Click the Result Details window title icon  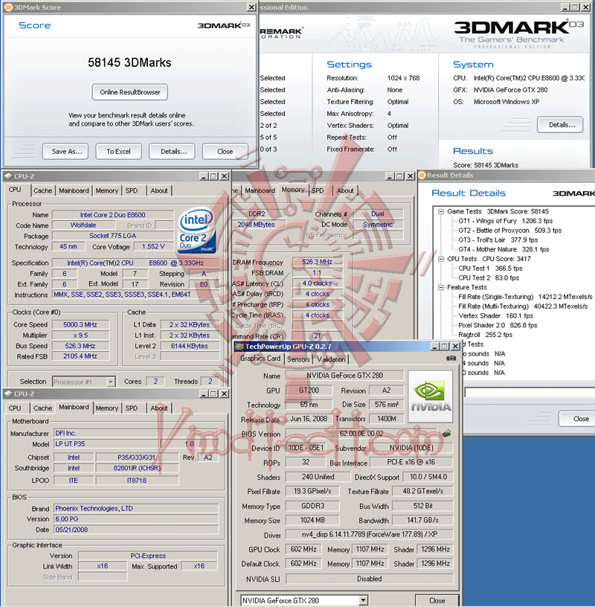tap(422, 176)
